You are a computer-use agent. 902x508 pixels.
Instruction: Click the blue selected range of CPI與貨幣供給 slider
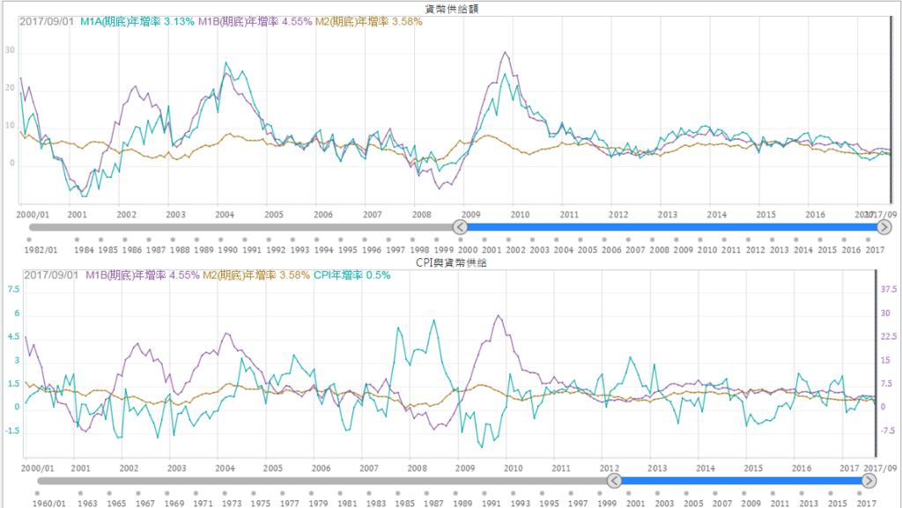point(742,481)
